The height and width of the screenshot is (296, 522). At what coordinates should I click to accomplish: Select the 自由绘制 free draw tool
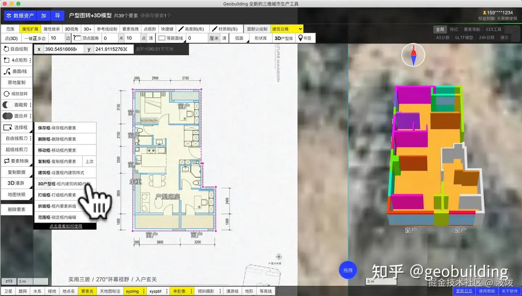pyautogui.click(x=16, y=49)
